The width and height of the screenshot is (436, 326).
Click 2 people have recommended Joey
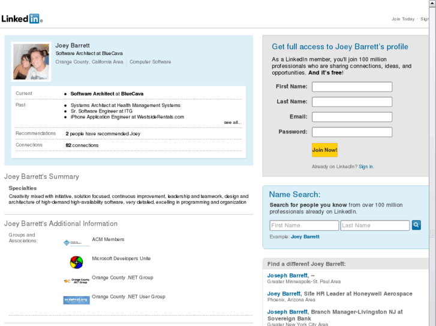point(103,134)
